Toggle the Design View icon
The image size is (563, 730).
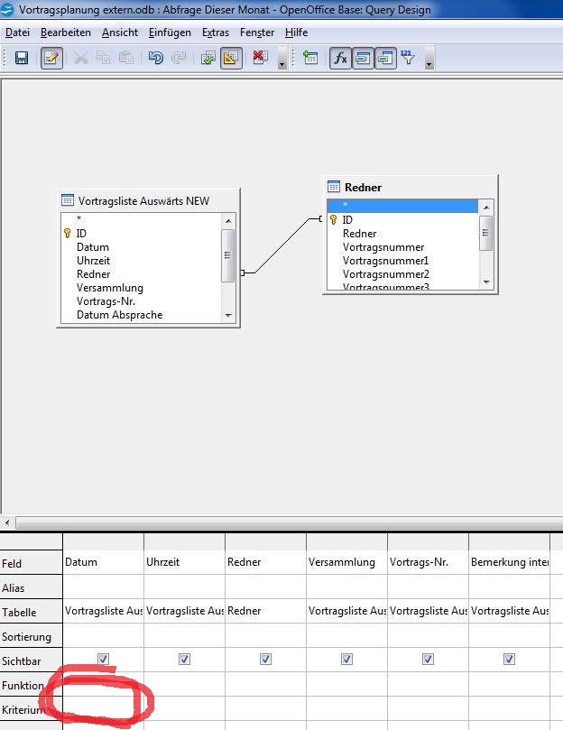point(231,58)
